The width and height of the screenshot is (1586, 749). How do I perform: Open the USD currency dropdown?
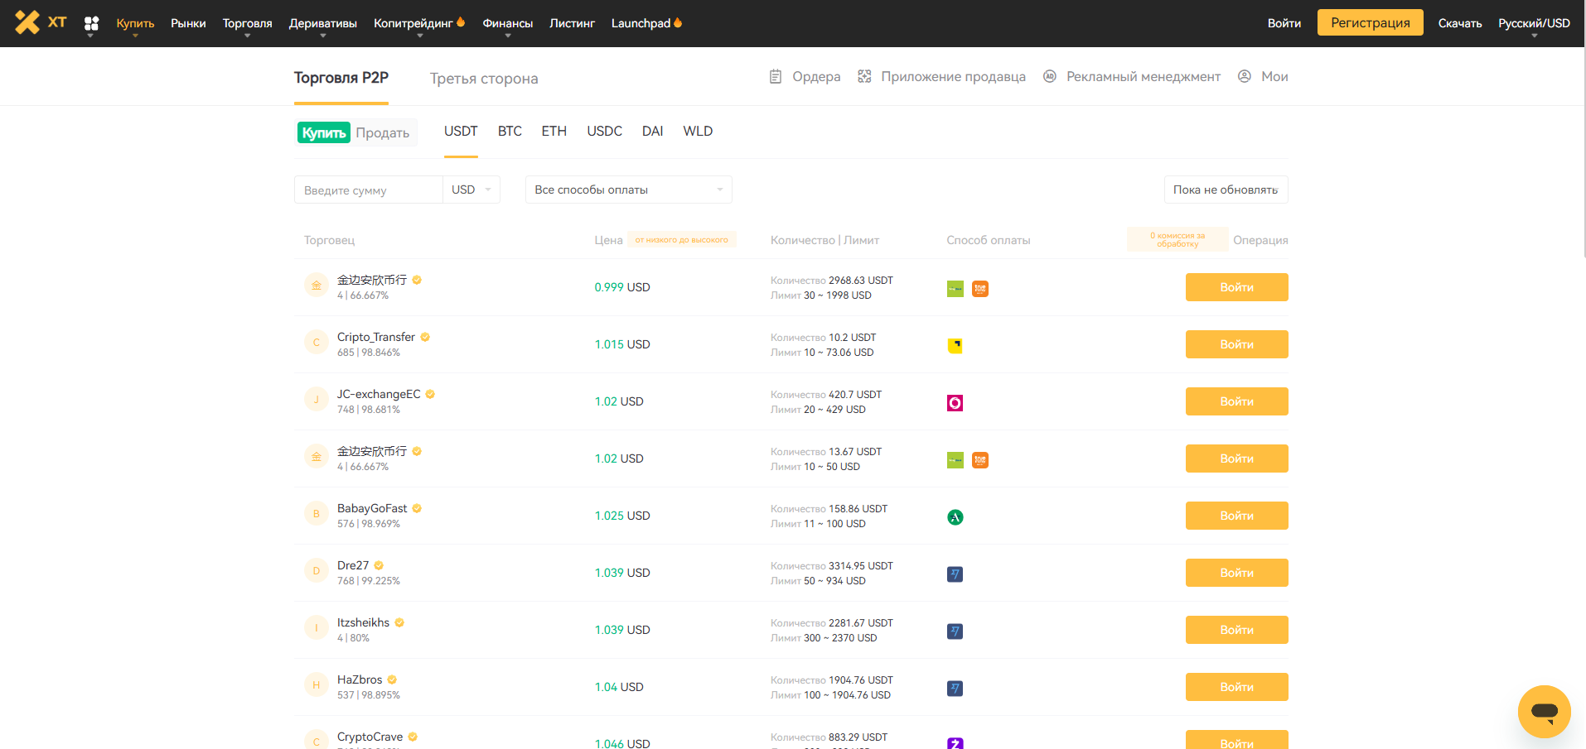[x=471, y=190]
